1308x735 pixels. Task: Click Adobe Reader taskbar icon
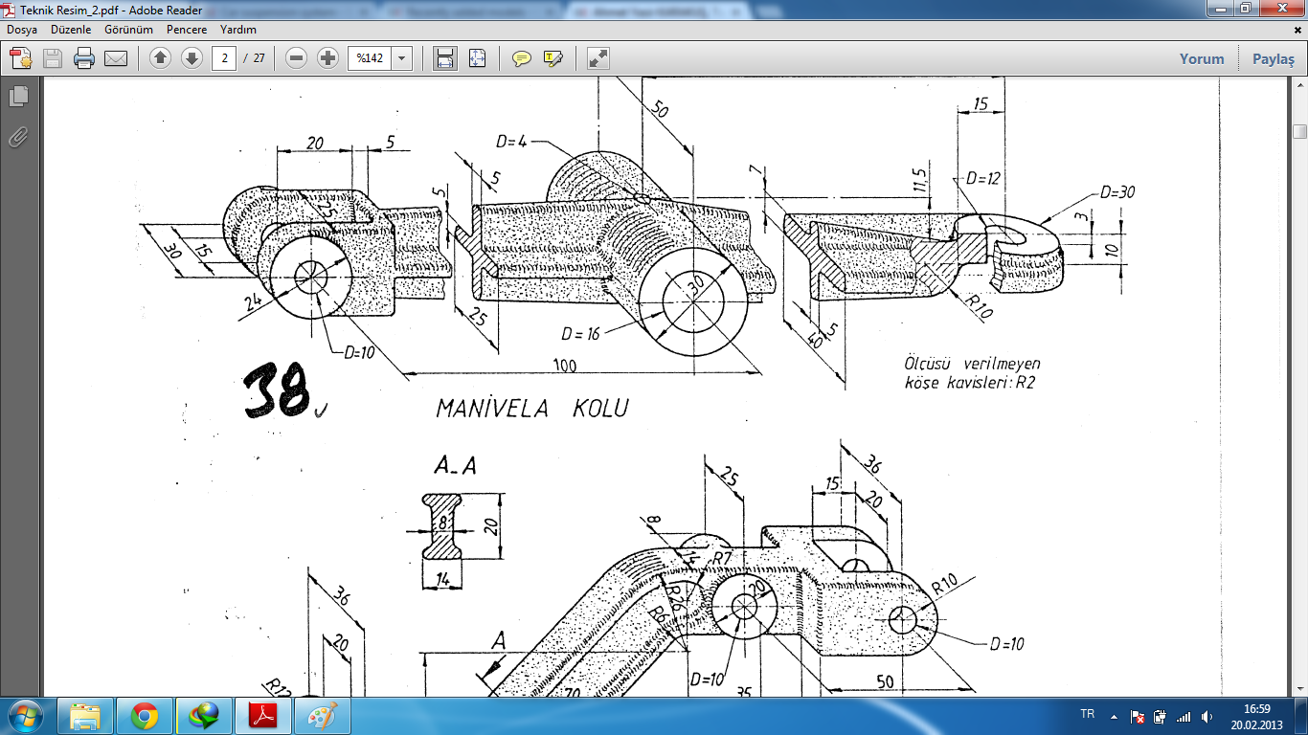(x=263, y=716)
